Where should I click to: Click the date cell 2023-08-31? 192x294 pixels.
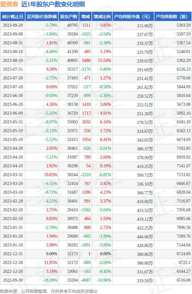click(13, 43)
